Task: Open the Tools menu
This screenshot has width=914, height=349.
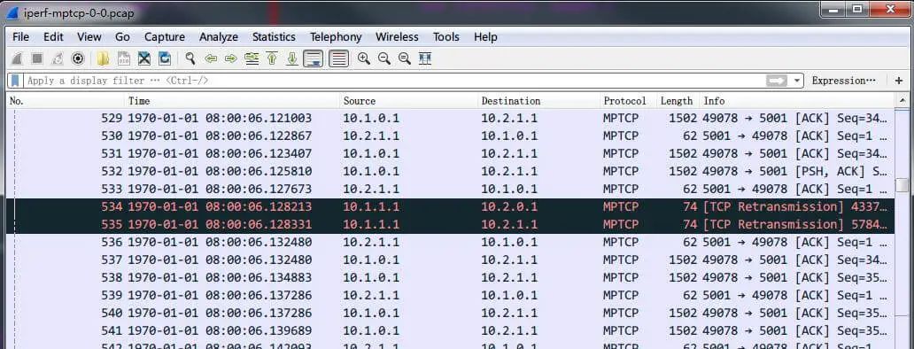Action: coord(445,36)
